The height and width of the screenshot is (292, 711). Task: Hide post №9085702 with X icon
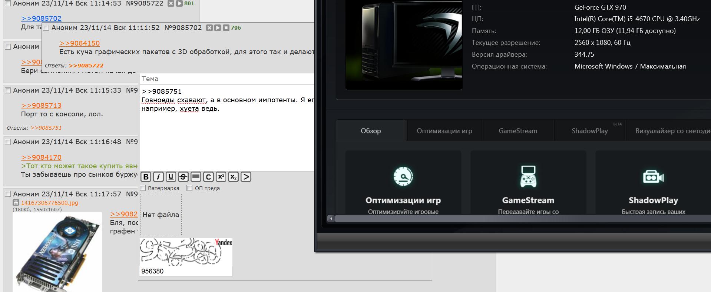point(209,28)
